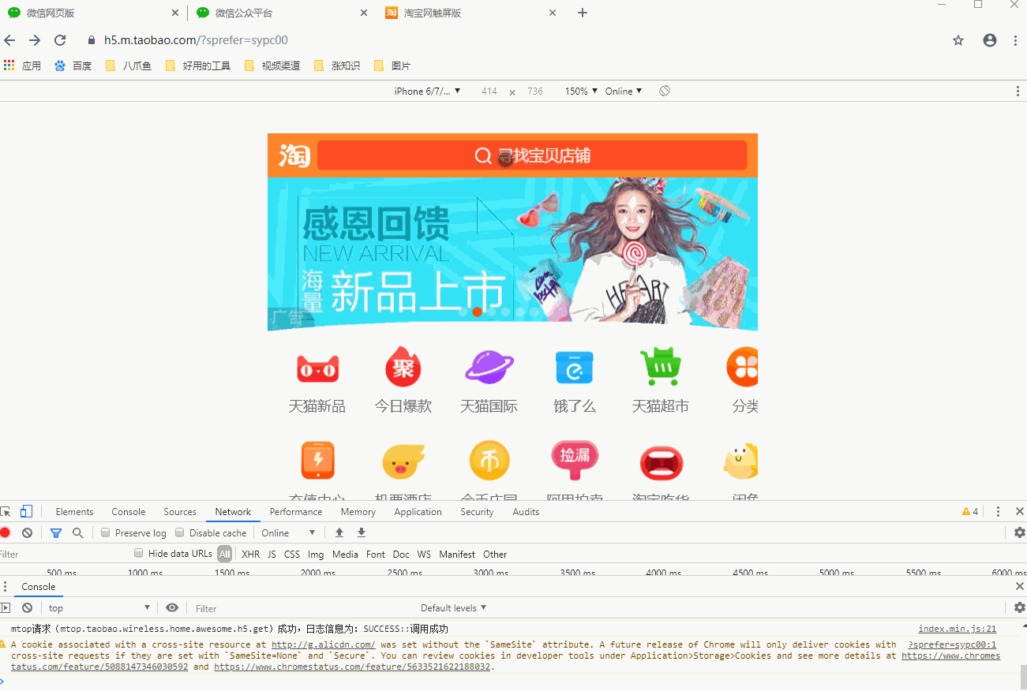Switch to Performance tab
This screenshot has width=1027, height=691.
point(296,511)
